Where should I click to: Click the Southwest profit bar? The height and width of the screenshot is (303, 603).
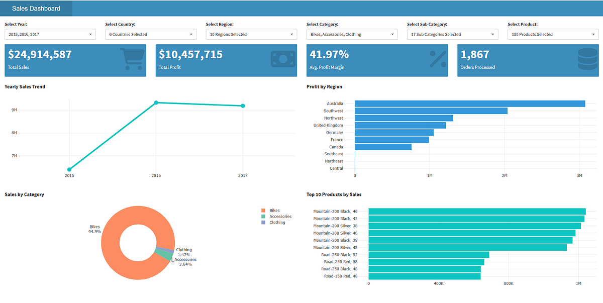pos(431,111)
